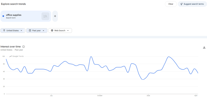207x99 pixels.
Task: Click the 80 value on the y-axis
Action: [x=4, y=64]
